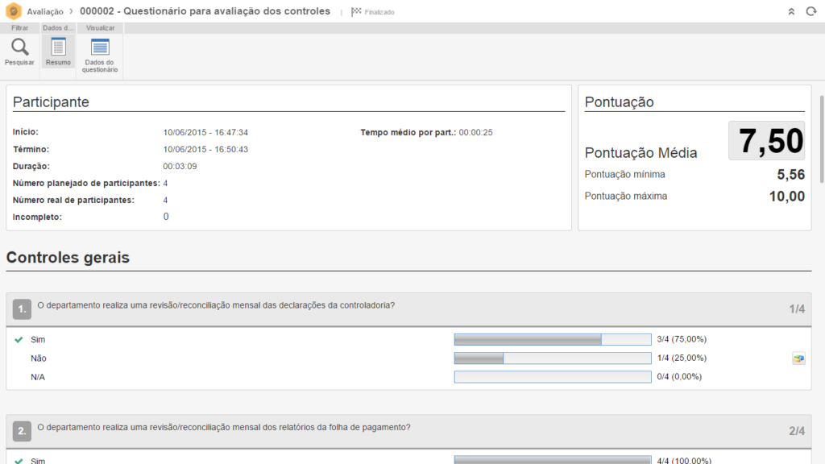The width and height of the screenshot is (825, 464).
Task: Select the Filtrar toolbar group tab
Action: pos(19,27)
